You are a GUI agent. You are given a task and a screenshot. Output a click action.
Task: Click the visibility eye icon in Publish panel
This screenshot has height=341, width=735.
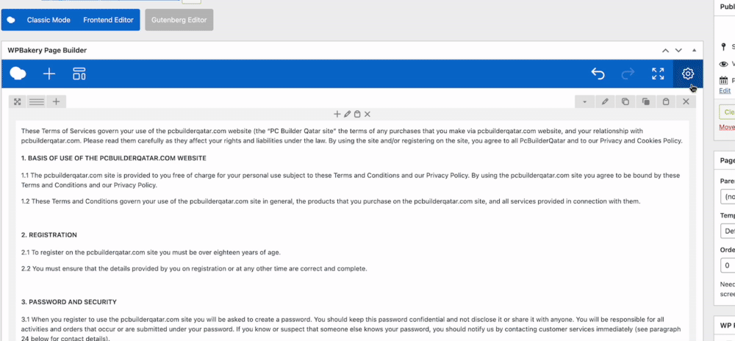pos(724,64)
